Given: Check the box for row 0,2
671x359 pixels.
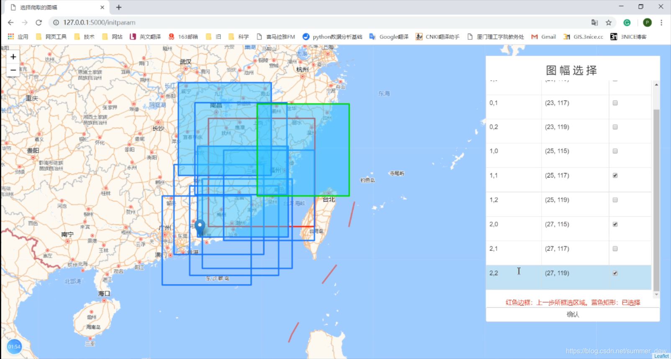Looking at the screenshot, I should coord(615,127).
